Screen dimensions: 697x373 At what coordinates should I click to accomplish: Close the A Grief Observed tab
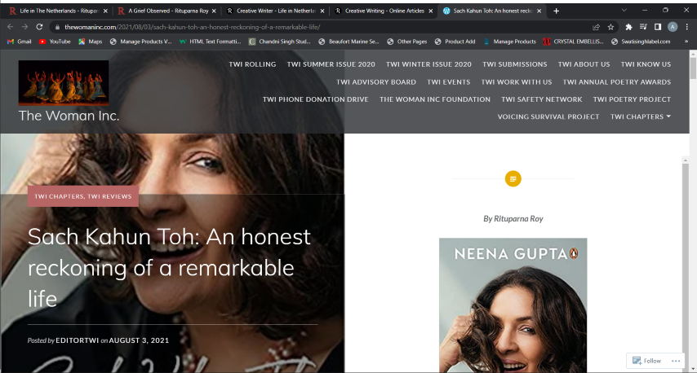(214, 11)
